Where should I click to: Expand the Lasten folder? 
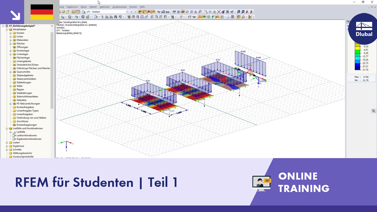pos(7,142)
